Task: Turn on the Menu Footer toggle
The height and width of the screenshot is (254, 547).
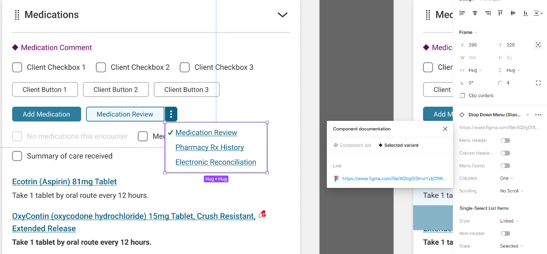Action: click(x=505, y=166)
